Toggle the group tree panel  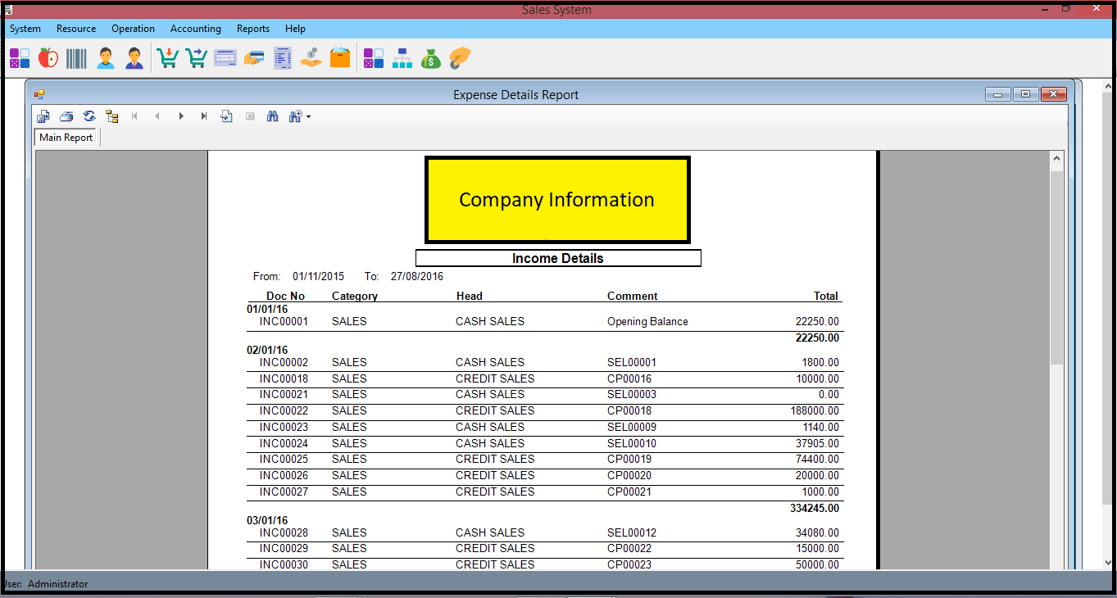coord(112,116)
